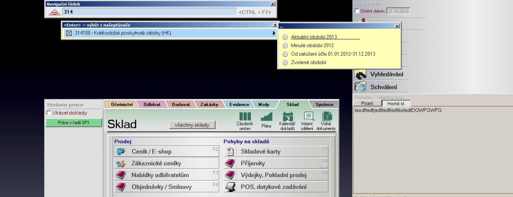Image resolution: width=513 pixels, height=197 pixels.
Task: Enable the Ukázat doklady checkbox
Action: click(49, 113)
